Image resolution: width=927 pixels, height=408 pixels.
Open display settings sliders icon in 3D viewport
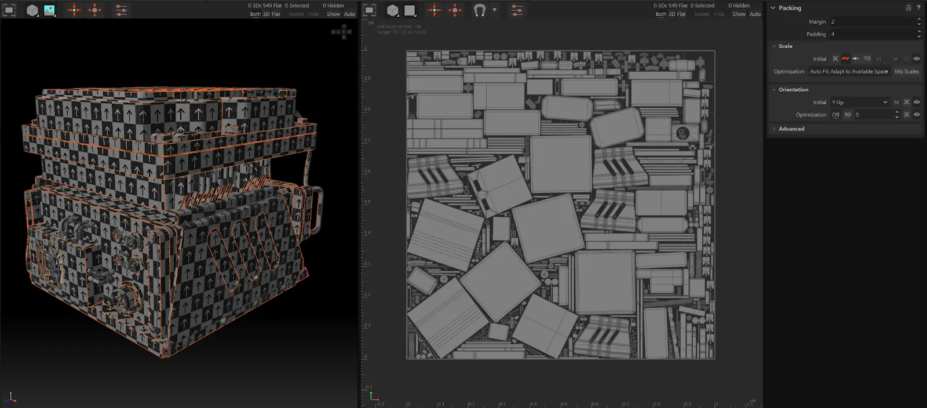point(121,10)
